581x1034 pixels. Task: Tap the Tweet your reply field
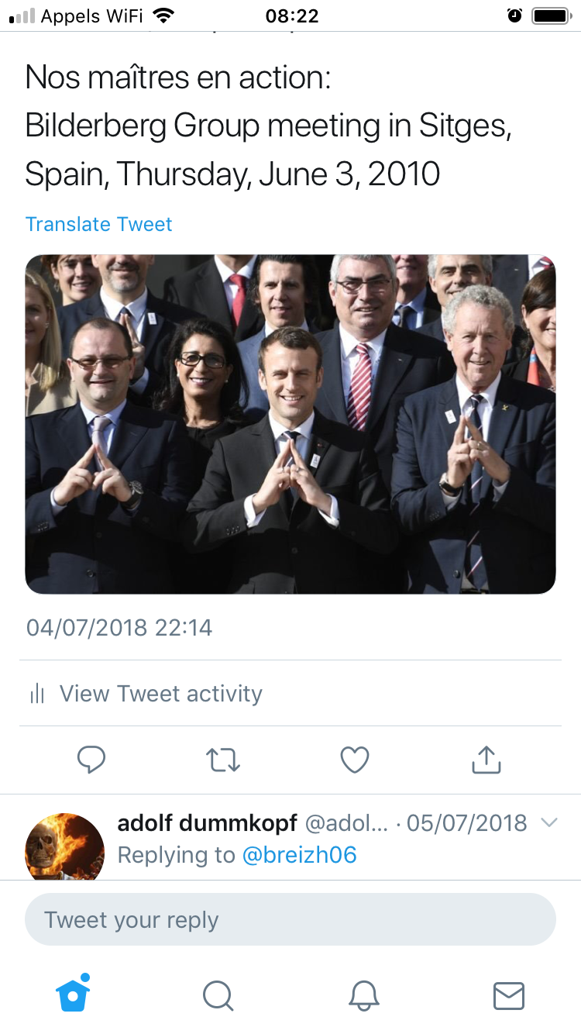(x=290, y=920)
